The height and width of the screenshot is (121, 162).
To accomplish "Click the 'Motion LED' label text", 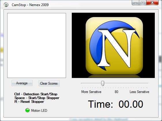I will [x=39, y=111].
